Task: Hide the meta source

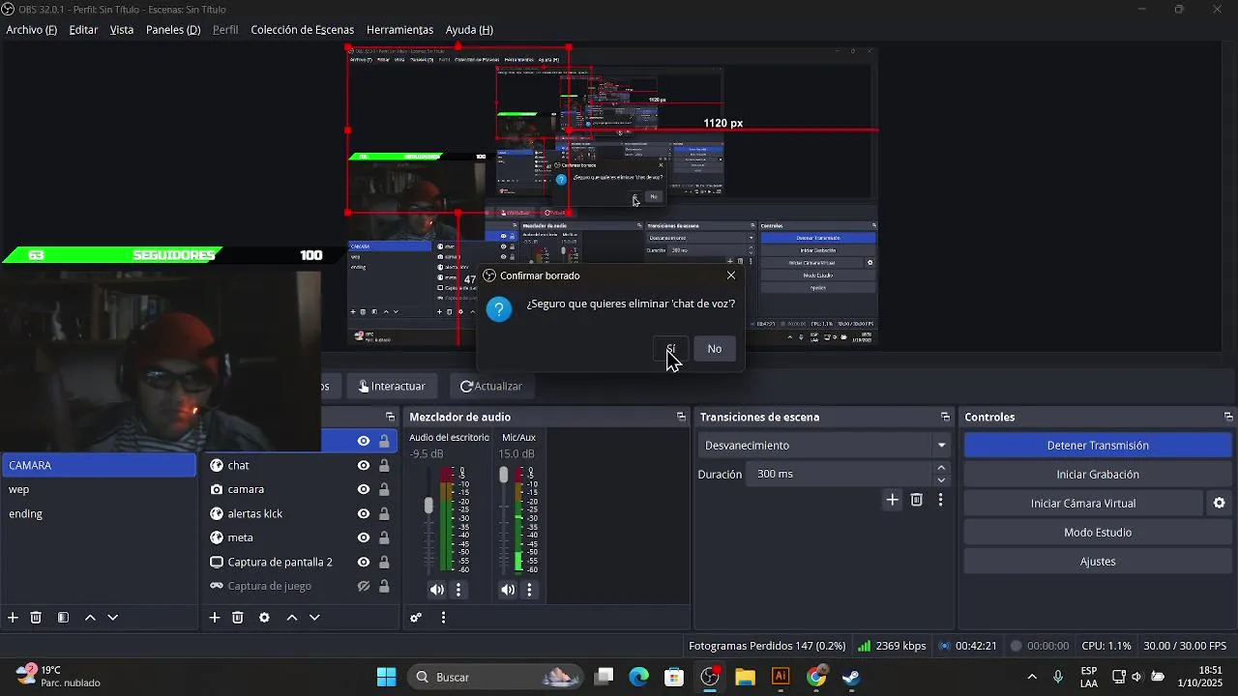Action: tap(364, 537)
